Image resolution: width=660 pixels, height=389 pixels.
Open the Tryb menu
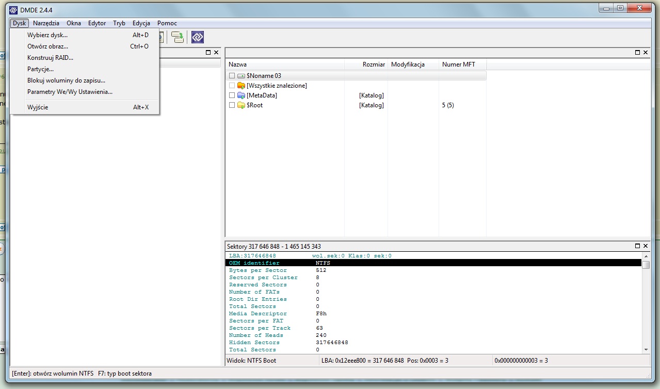119,23
